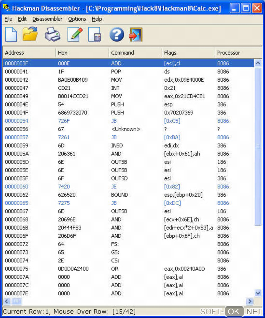
Task: Click the GS: command cell
Action: (x=115, y=252)
